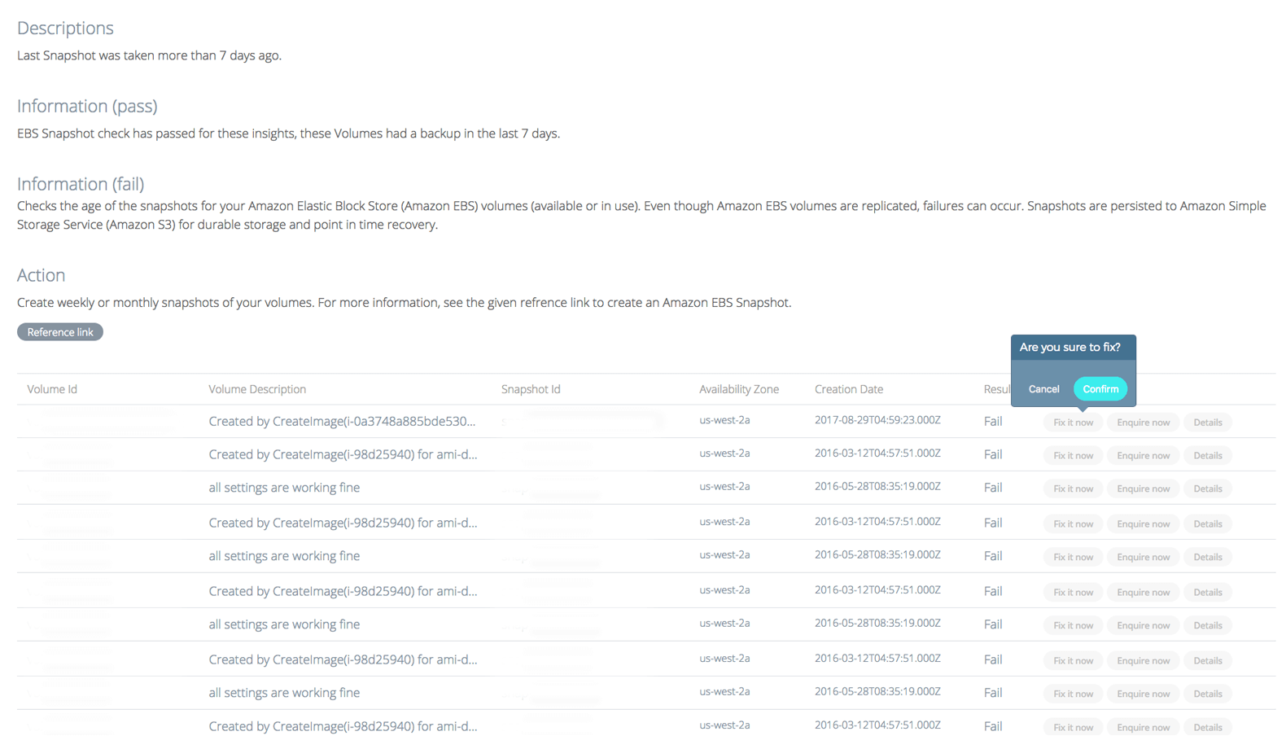Open Details for the first table row
1286x749 pixels.
click(1207, 423)
